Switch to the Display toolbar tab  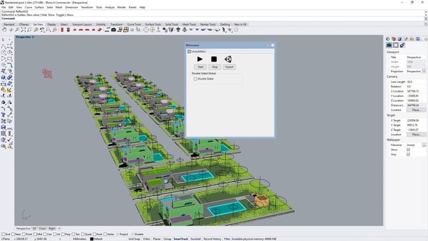pyautogui.click(x=51, y=25)
